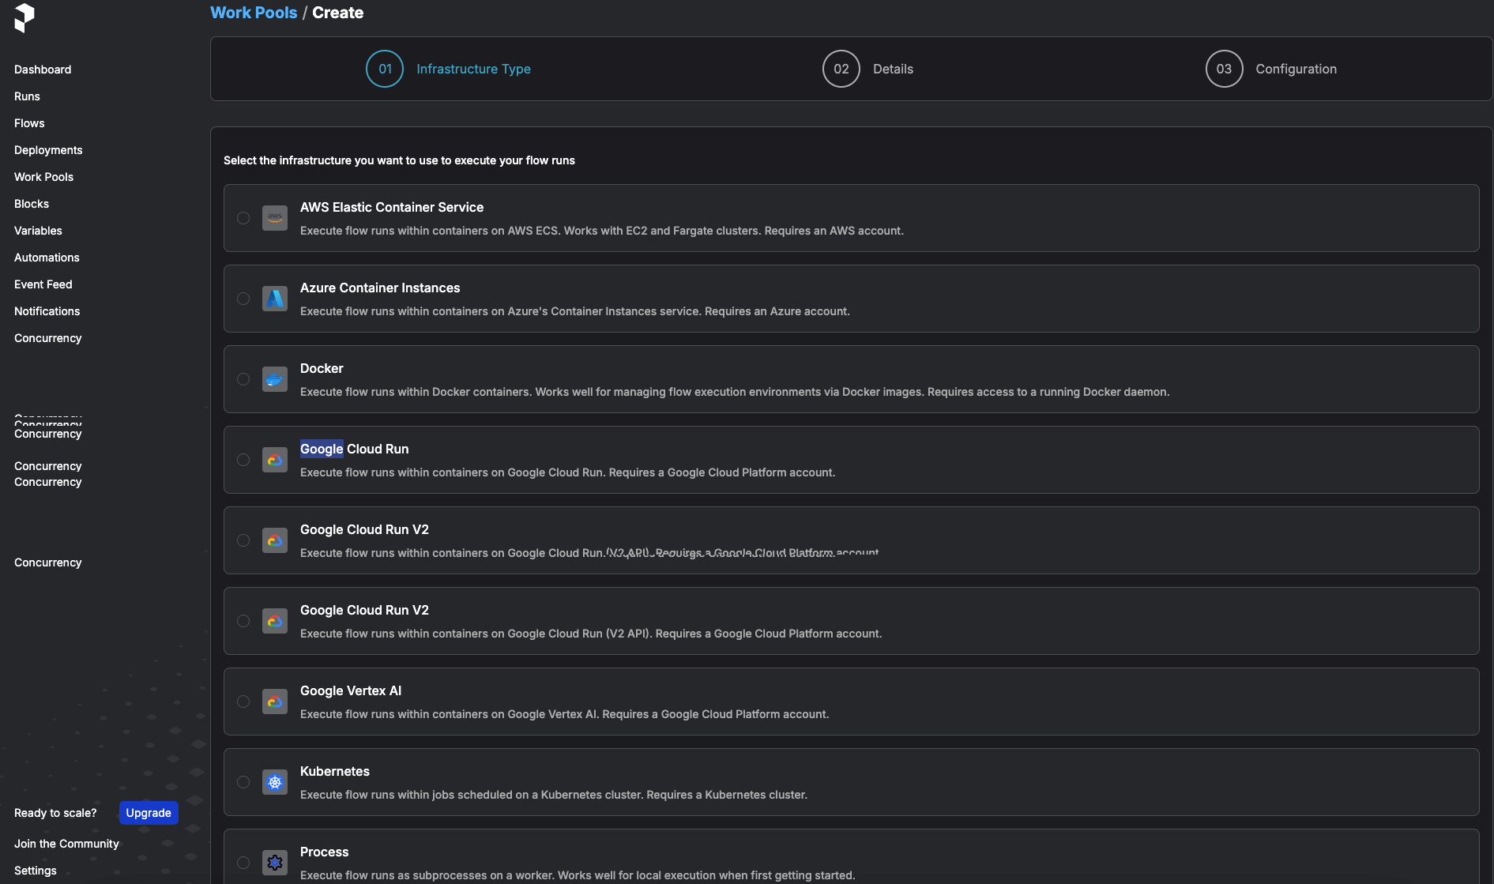The width and height of the screenshot is (1494, 884).
Task: Click the Docker daemon description text
Action: 735,392
